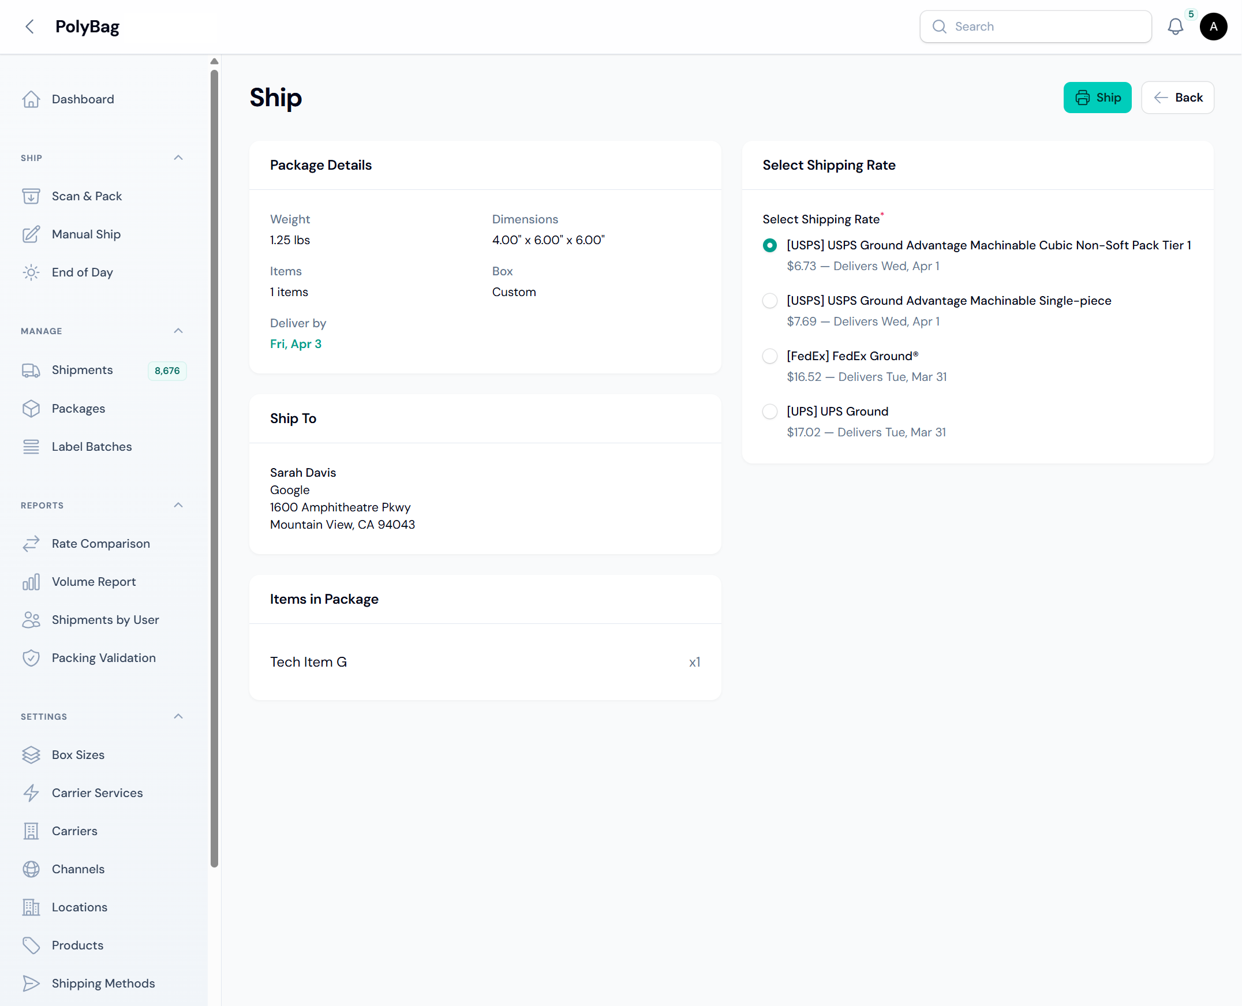
Task: Select USPS Ground Advantage Single-piece rate
Action: tap(770, 301)
